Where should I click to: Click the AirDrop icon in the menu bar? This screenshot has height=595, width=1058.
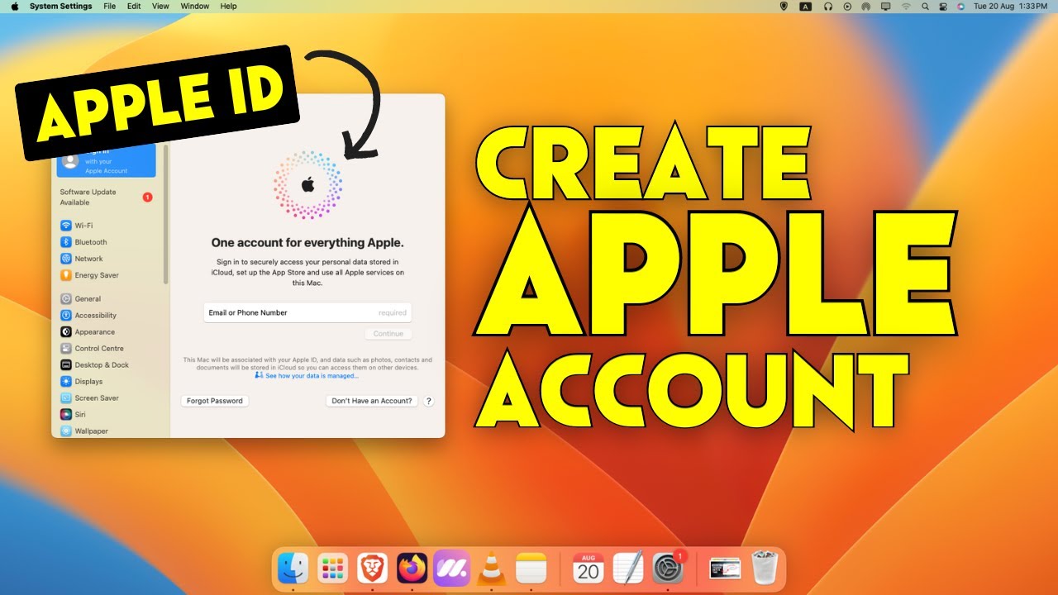[x=866, y=6]
